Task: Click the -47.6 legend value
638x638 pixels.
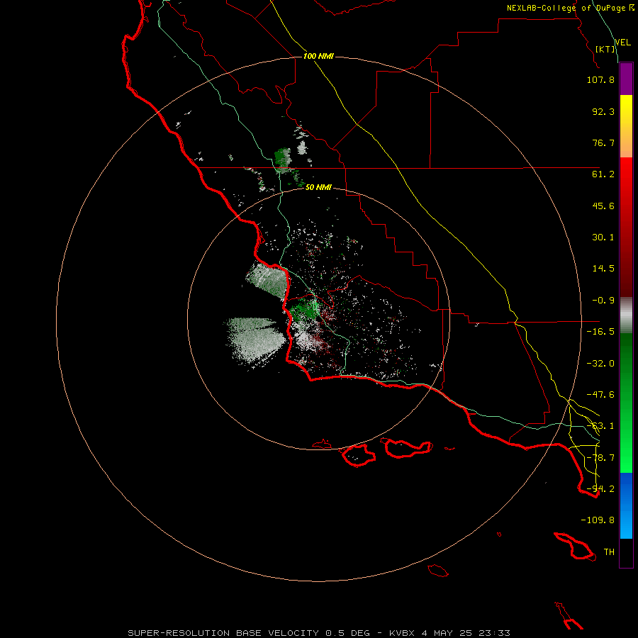Action: point(600,395)
